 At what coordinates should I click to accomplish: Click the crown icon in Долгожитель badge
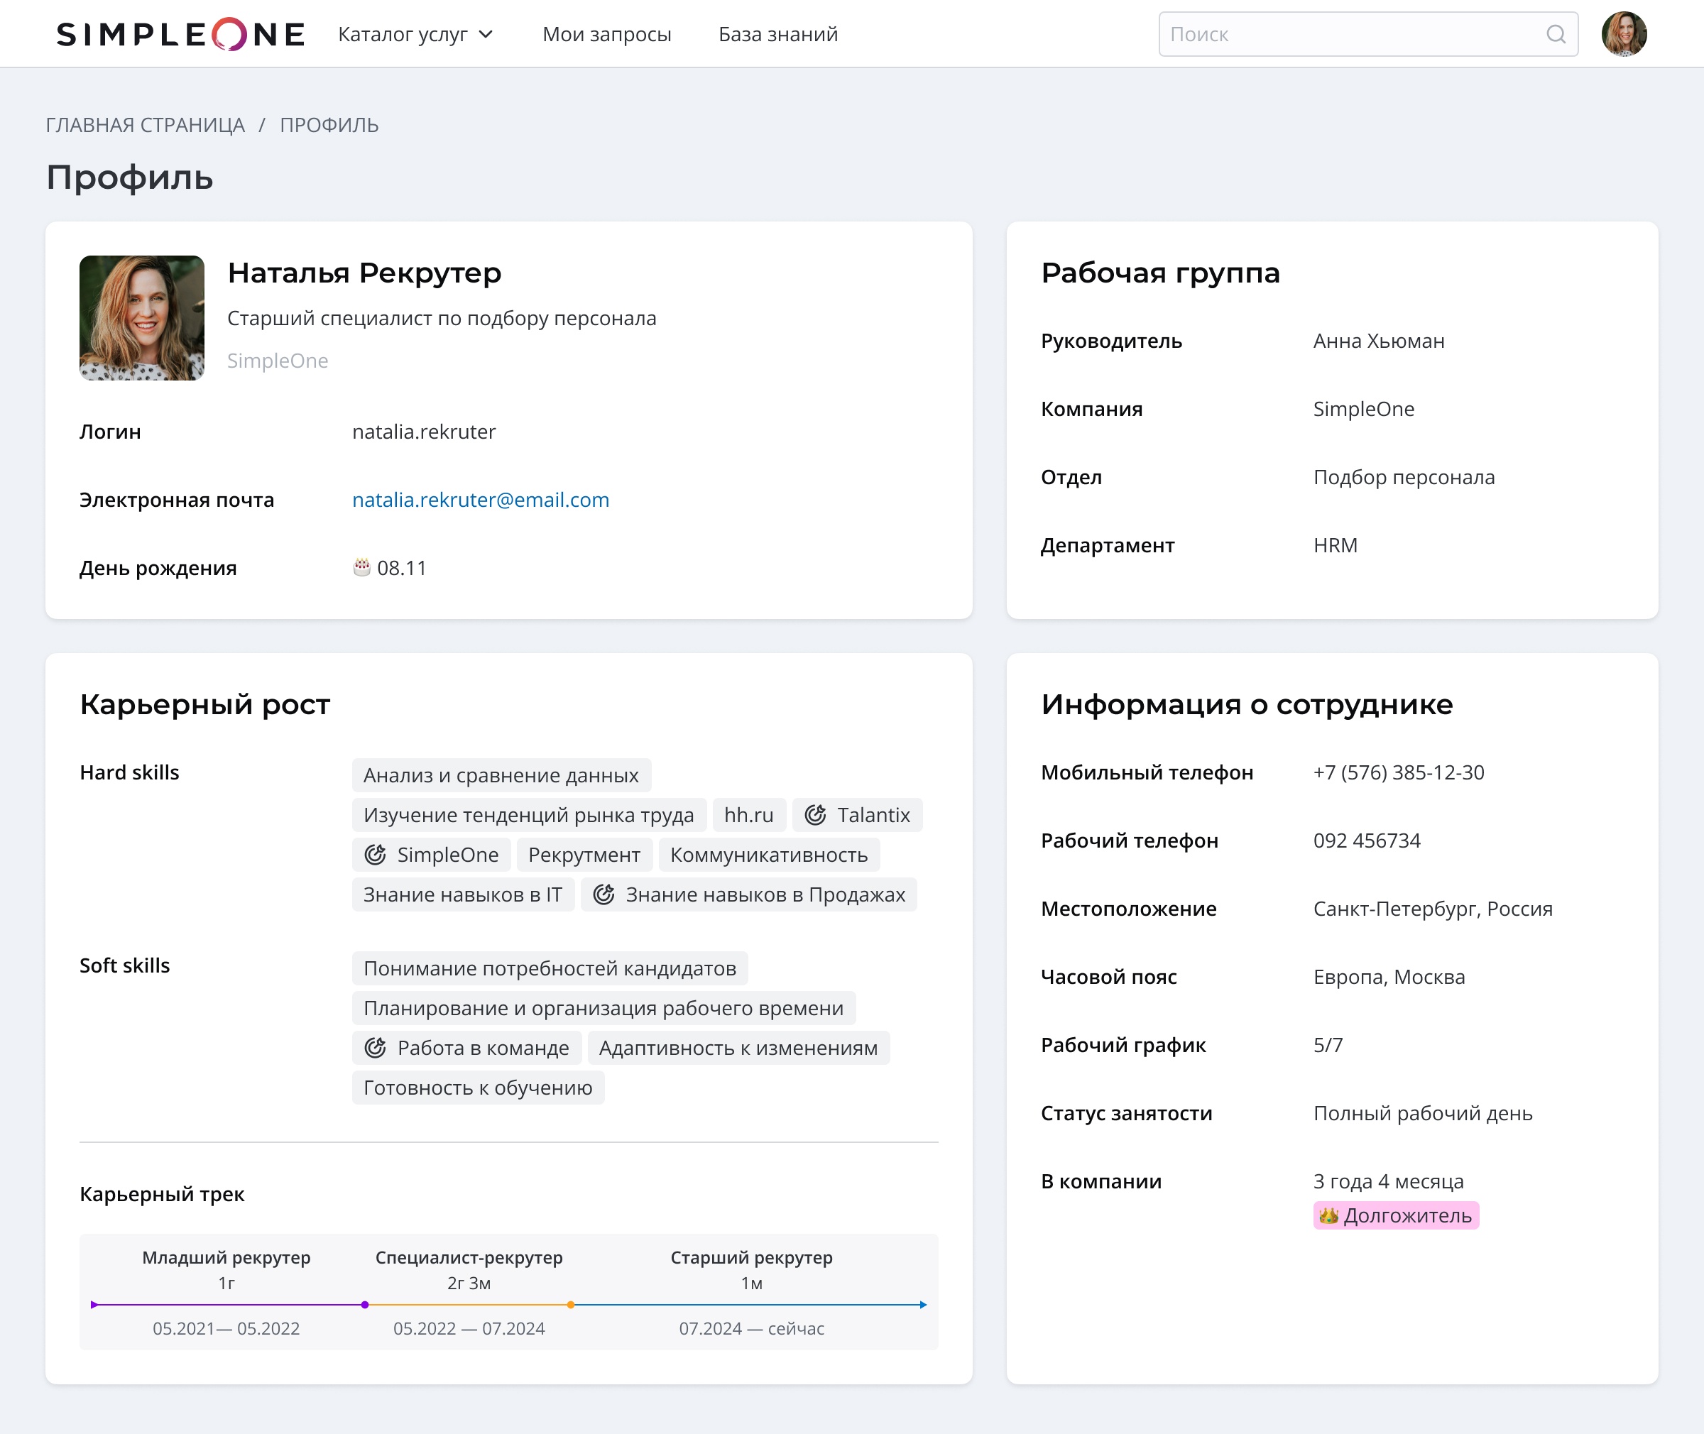pyautogui.click(x=1328, y=1216)
